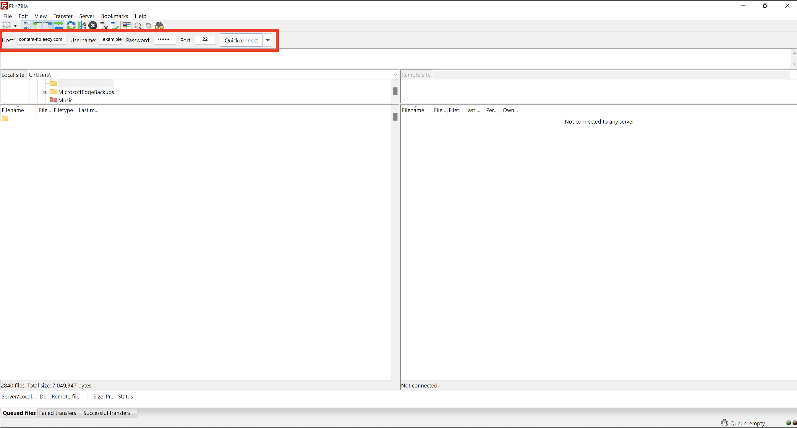Screen dimensions: 797x428
Task: Sort remote list by Permissions column
Action: pos(492,110)
